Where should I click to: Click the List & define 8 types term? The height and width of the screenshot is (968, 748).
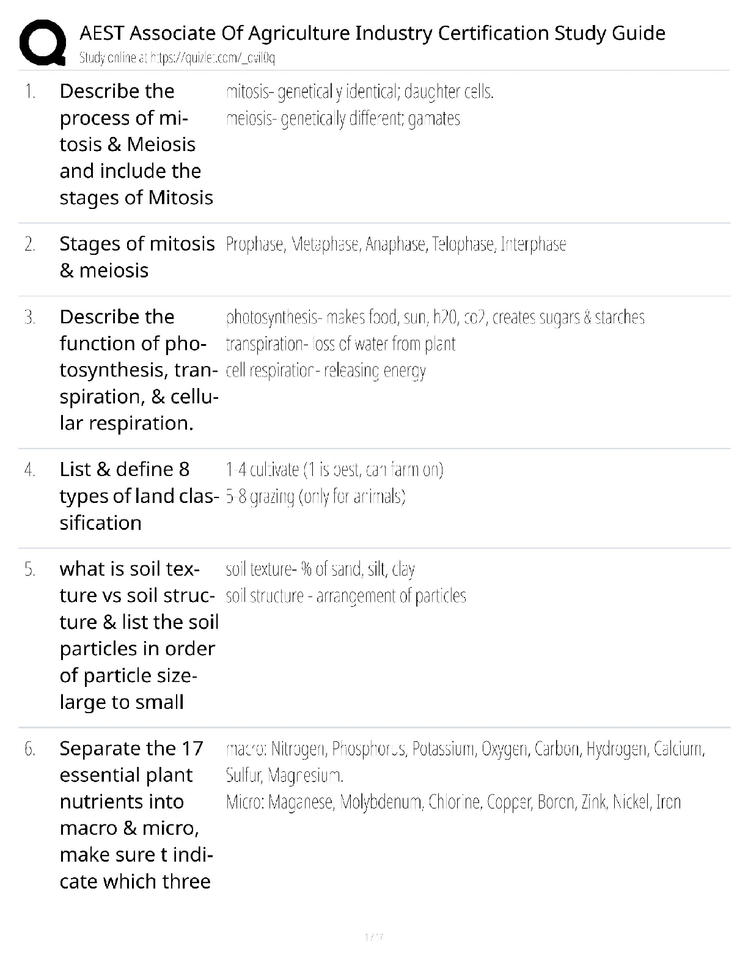[139, 496]
